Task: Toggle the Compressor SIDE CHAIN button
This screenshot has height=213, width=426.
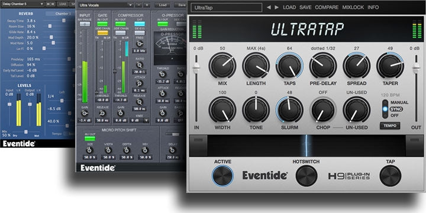Action: click(x=120, y=33)
